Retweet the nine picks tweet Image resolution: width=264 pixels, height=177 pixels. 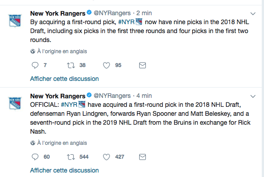[71, 65]
